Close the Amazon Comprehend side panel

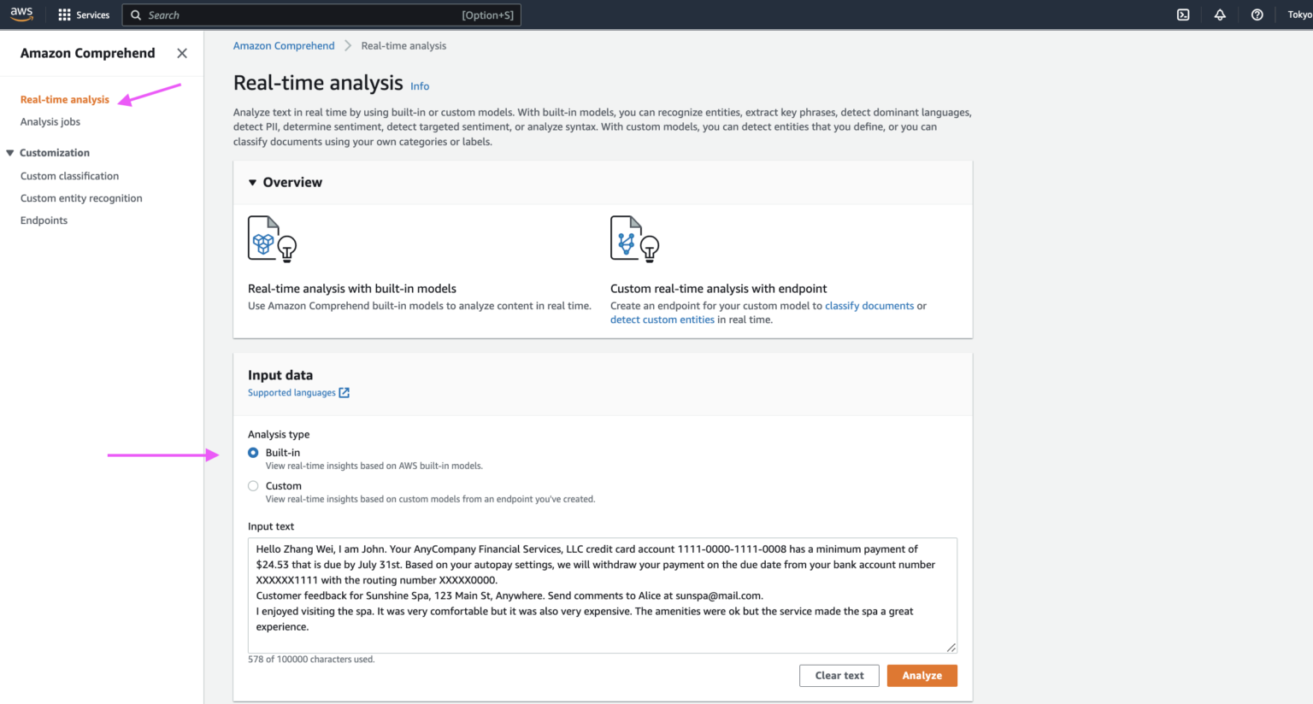[181, 53]
